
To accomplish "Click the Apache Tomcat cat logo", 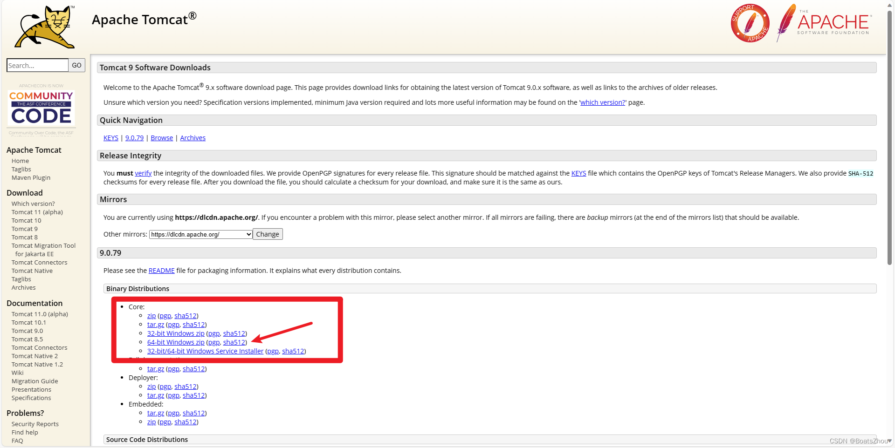I will click(x=45, y=27).
